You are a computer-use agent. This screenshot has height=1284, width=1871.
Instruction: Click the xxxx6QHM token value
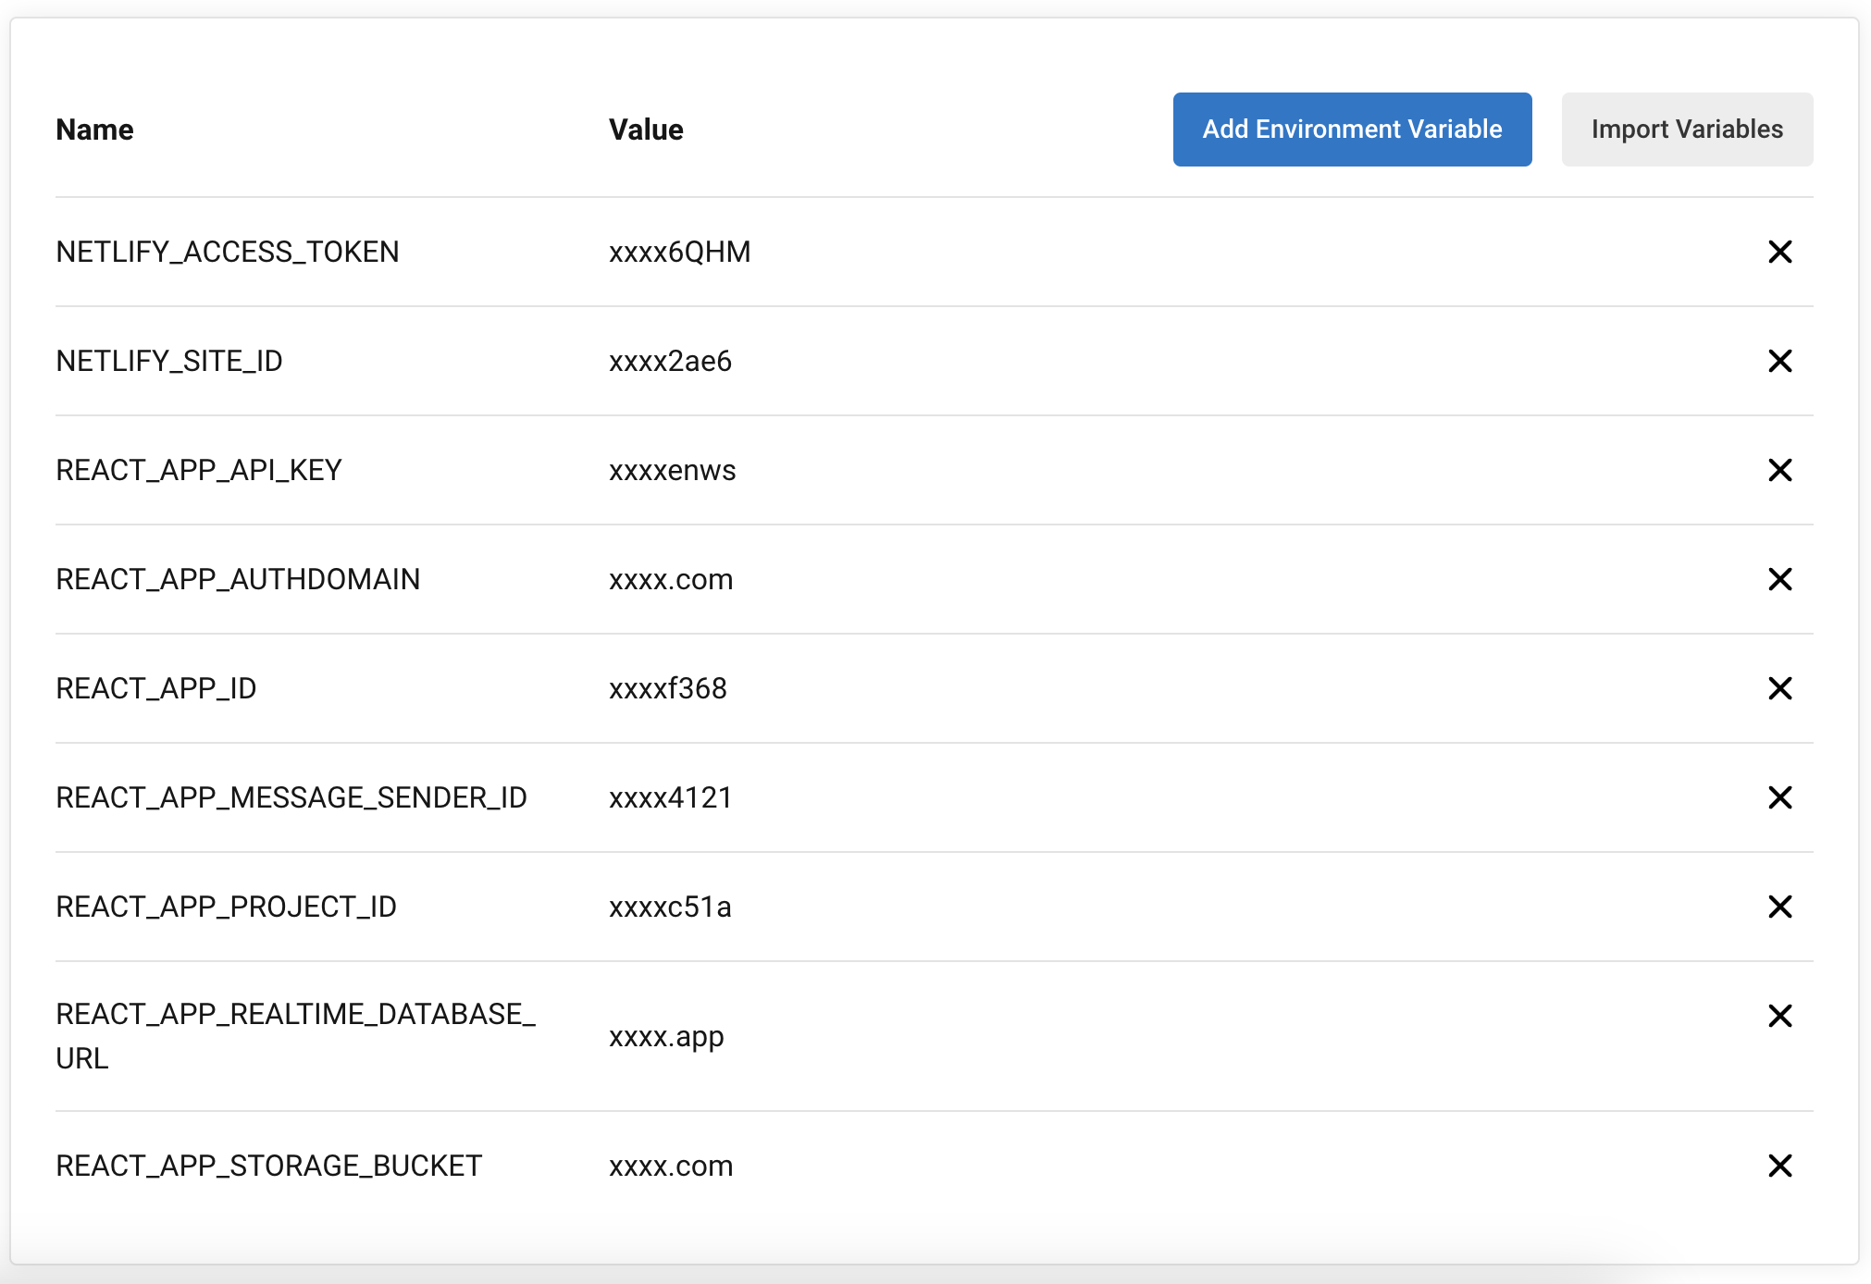[679, 252]
